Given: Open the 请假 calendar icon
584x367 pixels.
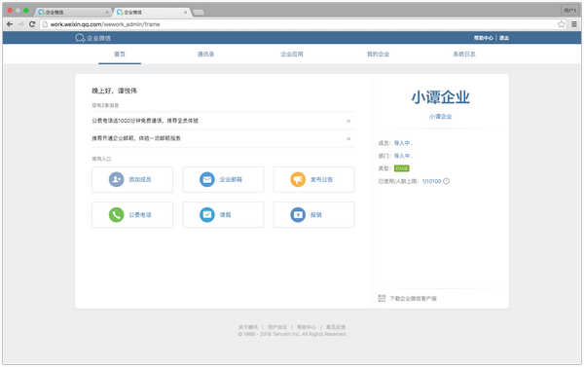Looking at the screenshot, I should pos(207,215).
